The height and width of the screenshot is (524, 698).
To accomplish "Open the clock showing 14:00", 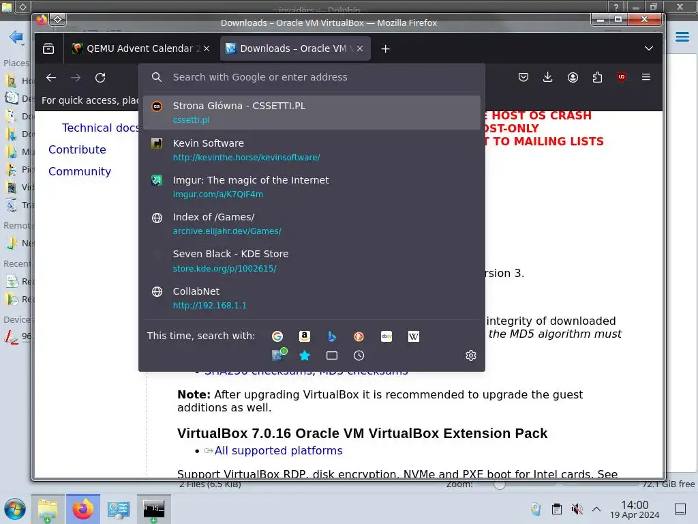I will click(635, 509).
